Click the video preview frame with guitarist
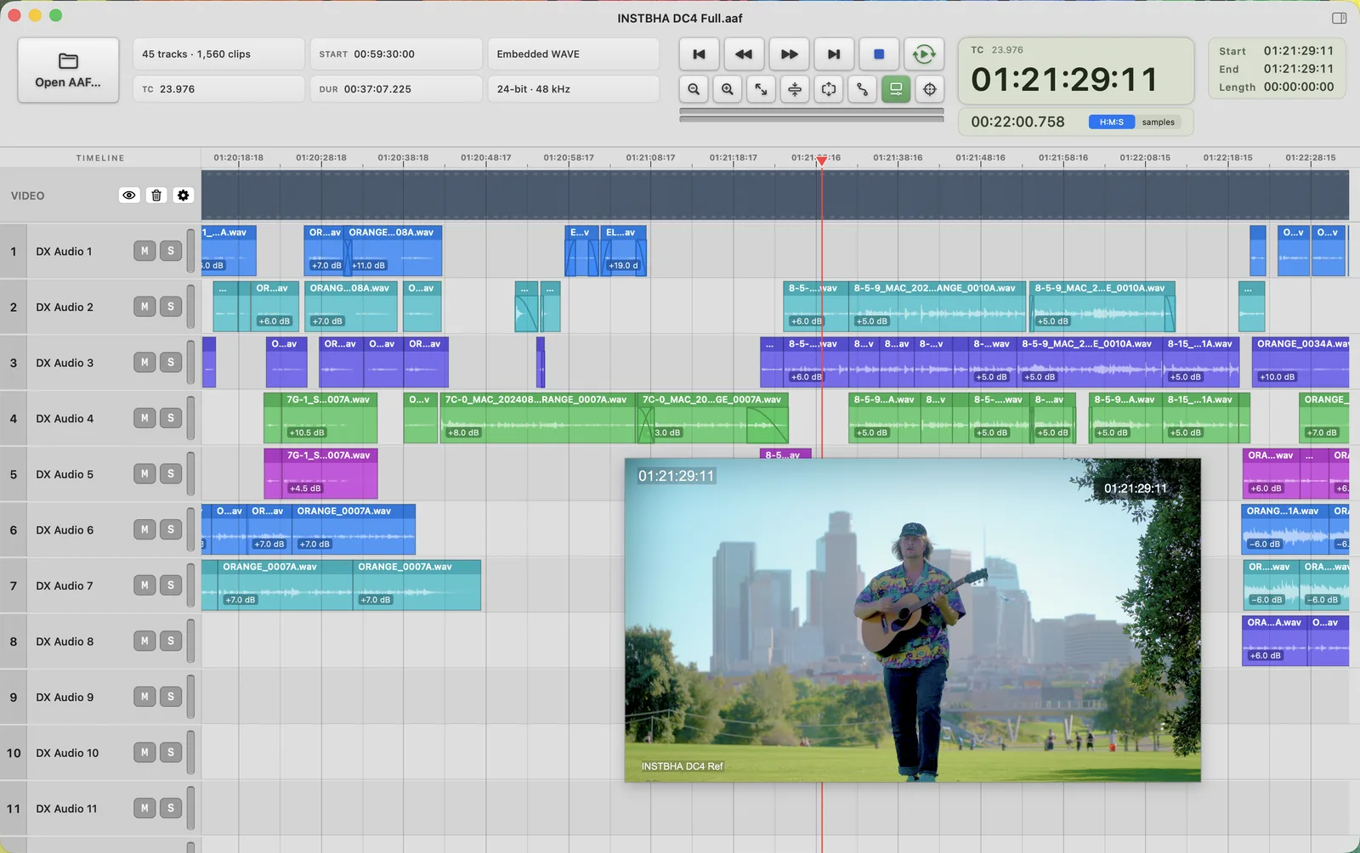 click(913, 620)
